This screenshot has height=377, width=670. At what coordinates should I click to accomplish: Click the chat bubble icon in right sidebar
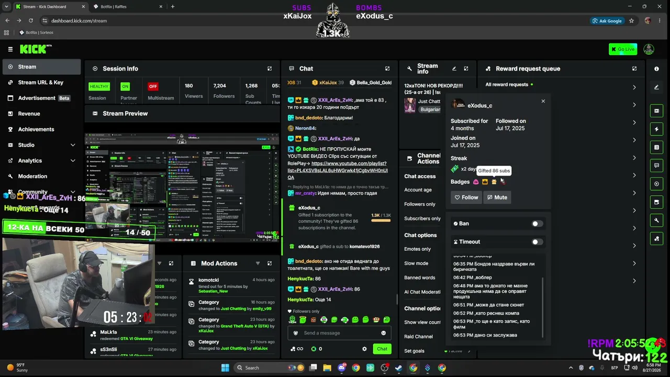click(656, 165)
